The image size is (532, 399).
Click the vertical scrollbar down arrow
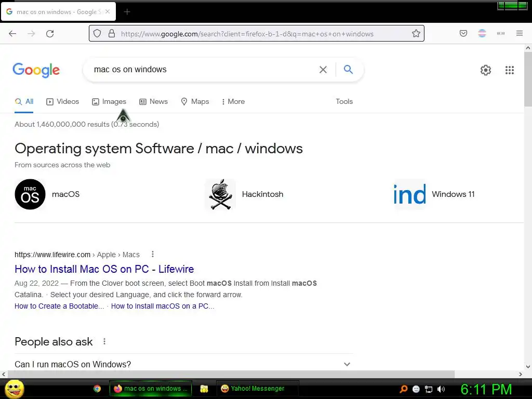(x=528, y=366)
